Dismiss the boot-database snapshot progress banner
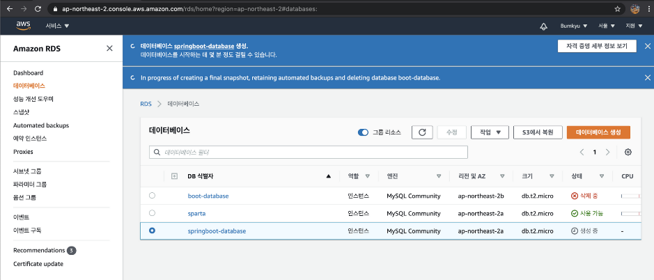Viewport: 654px width, 280px height. 647,77
